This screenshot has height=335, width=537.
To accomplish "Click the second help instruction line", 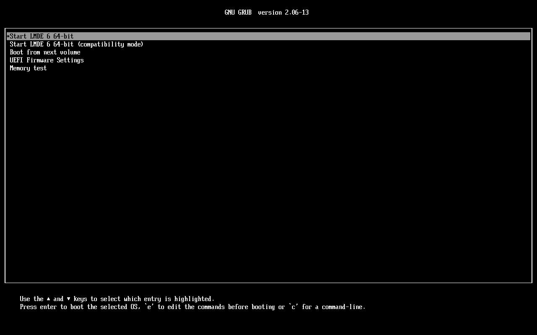I will tap(193, 307).
